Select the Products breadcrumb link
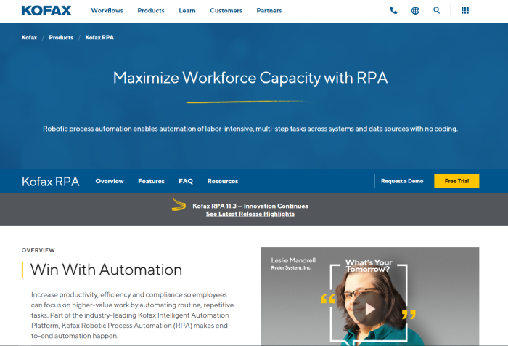Viewport: 508px width, 346px height. [x=61, y=37]
